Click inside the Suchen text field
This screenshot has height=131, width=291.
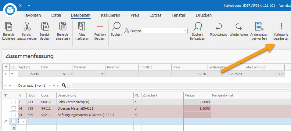162,31
